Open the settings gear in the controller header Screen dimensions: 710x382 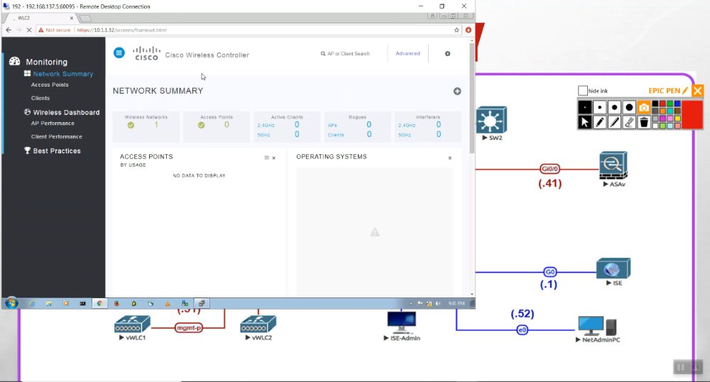pos(447,53)
